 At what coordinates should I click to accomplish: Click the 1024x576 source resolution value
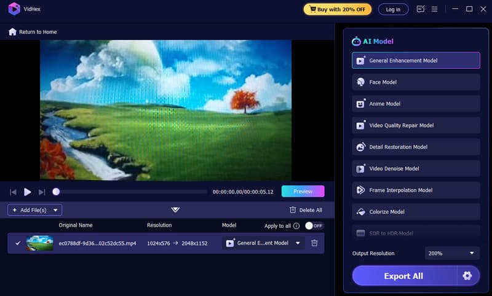point(159,243)
